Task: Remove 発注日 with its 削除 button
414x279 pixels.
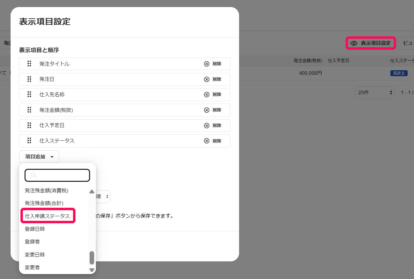Action: [213, 79]
